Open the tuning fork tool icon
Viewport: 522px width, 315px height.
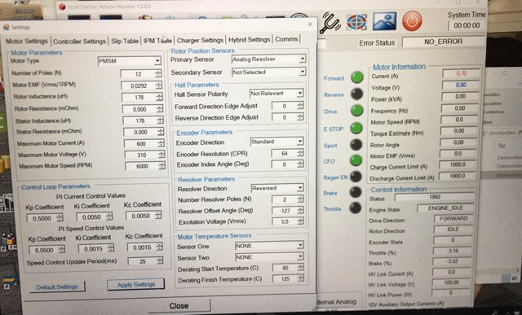tap(330, 23)
